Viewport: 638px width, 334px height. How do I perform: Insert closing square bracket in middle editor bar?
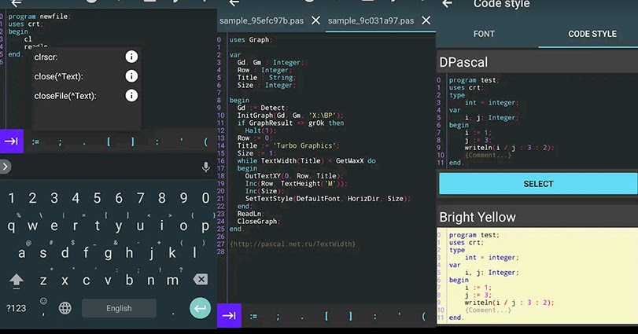(350, 316)
